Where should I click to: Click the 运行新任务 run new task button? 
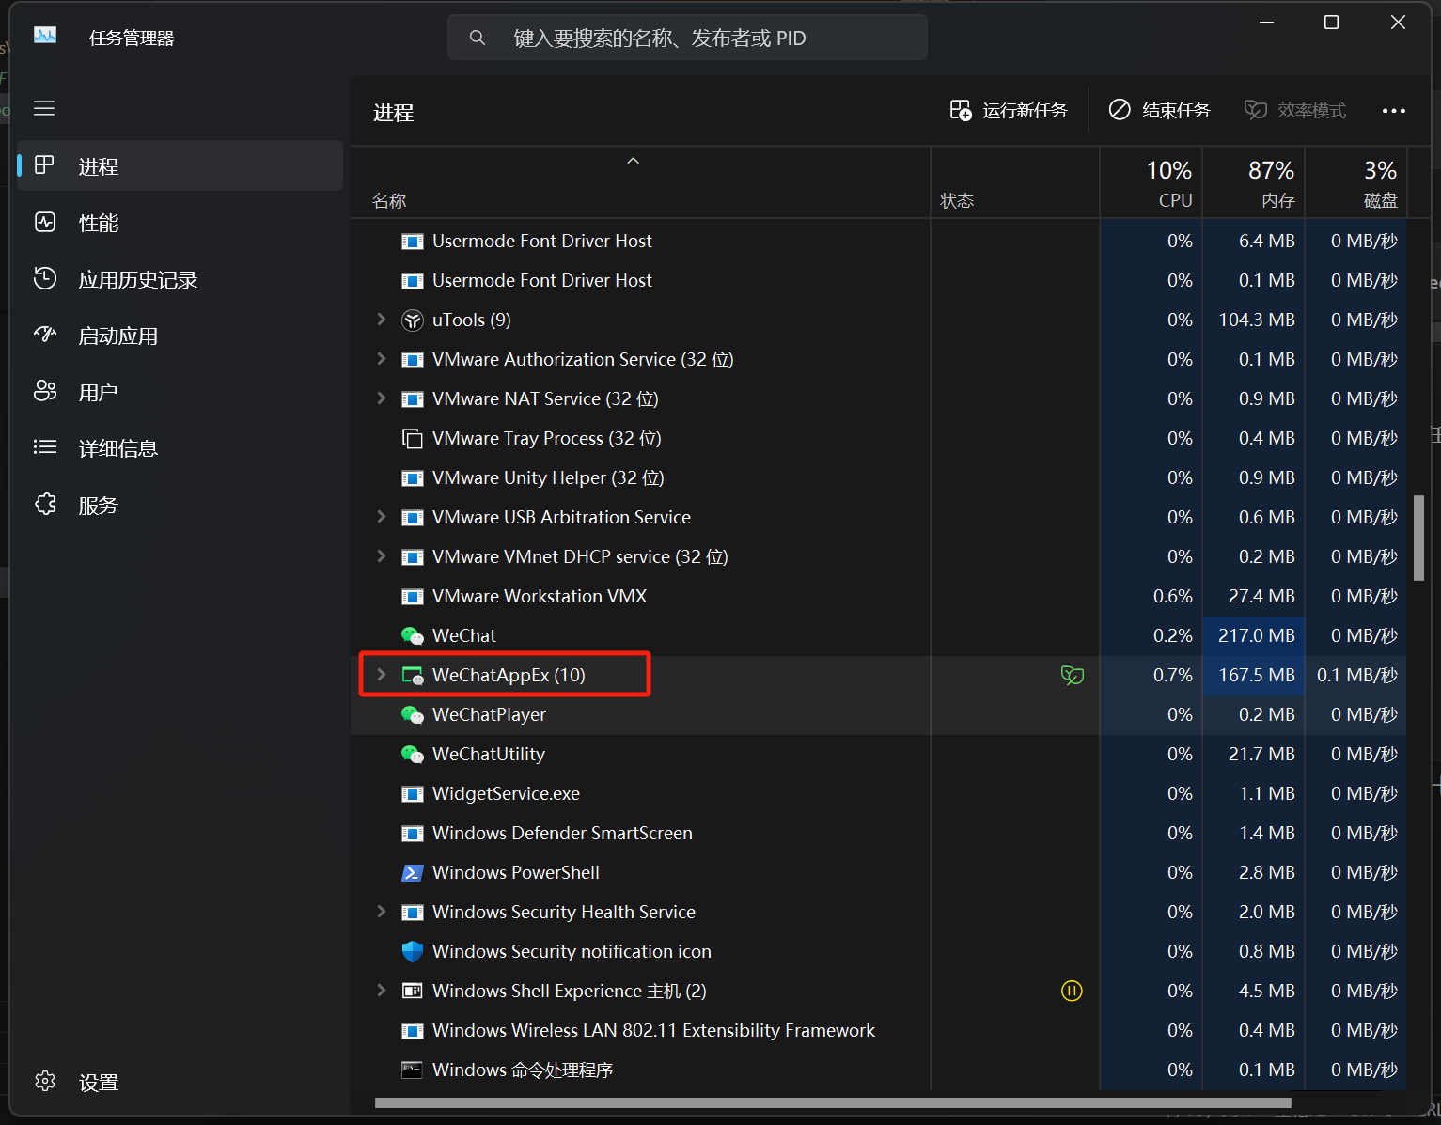click(1009, 111)
